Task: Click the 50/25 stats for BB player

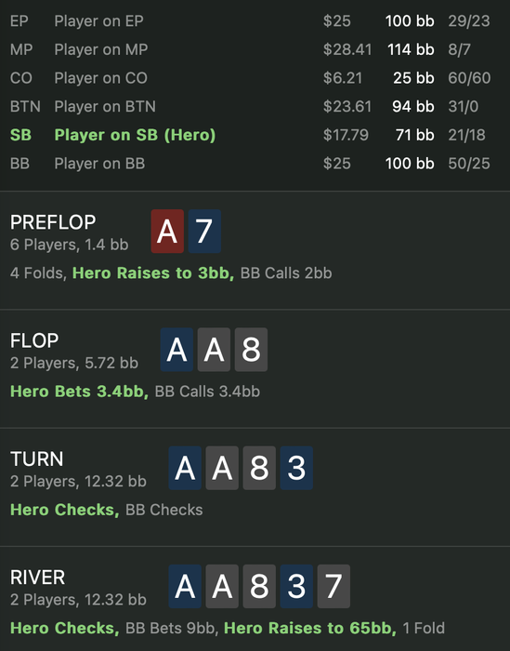Action: [469, 164]
